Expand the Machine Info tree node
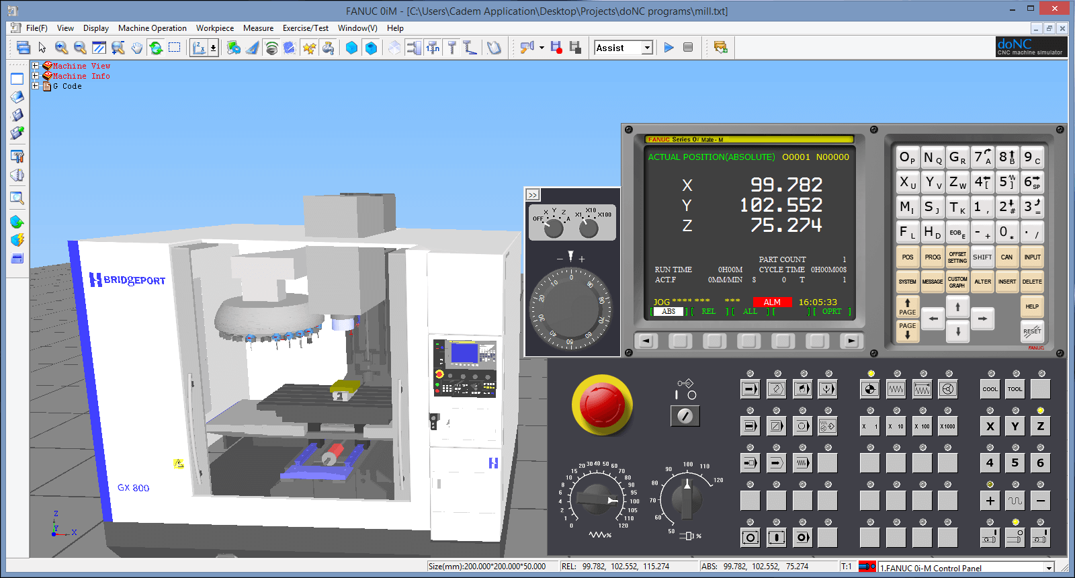1075x578 pixels. pyautogui.click(x=36, y=76)
